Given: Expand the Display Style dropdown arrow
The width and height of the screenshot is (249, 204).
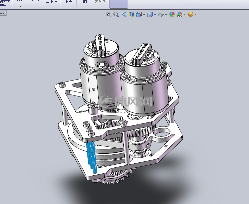Looking at the screenshot, I should pyautogui.click(x=155, y=15).
